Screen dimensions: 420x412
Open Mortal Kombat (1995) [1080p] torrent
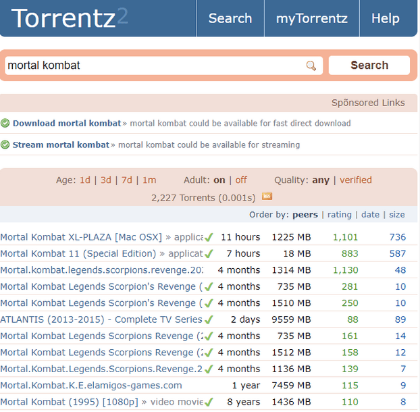tap(69, 402)
